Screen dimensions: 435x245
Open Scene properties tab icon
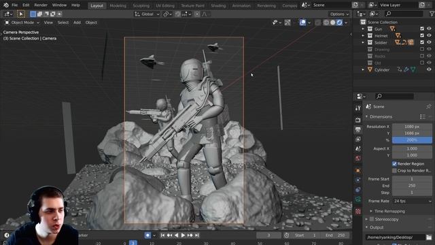pyautogui.click(x=358, y=148)
